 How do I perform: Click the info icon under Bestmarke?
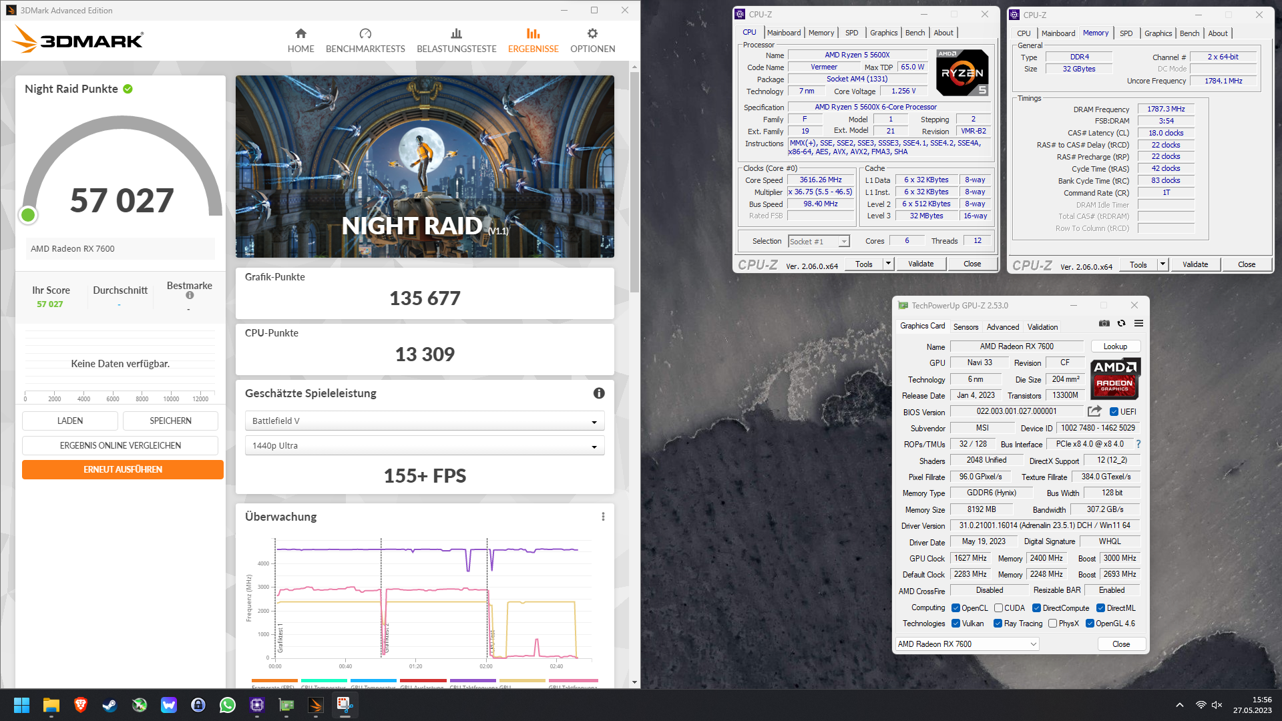pyautogui.click(x=190, y=295)
